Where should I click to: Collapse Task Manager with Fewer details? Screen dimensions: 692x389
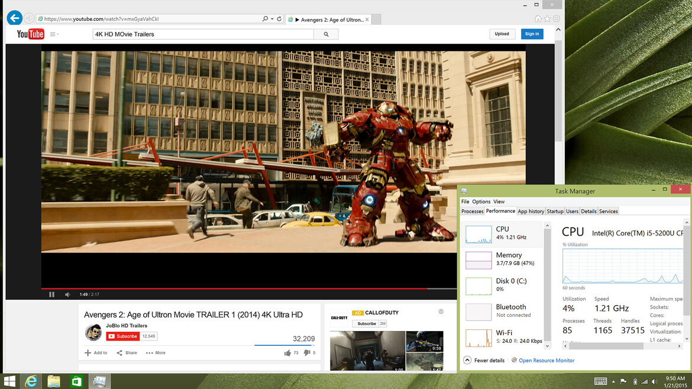point(484,361)
